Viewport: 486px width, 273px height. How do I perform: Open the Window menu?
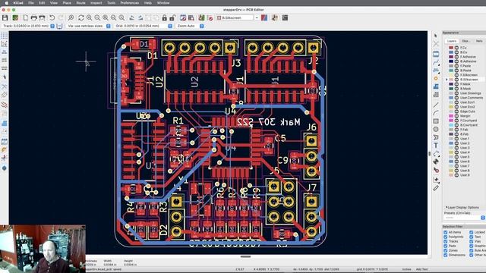click(163, 3)
